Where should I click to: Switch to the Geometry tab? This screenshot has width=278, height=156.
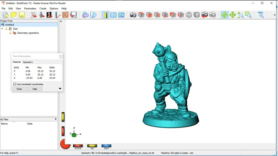point(28,62)
